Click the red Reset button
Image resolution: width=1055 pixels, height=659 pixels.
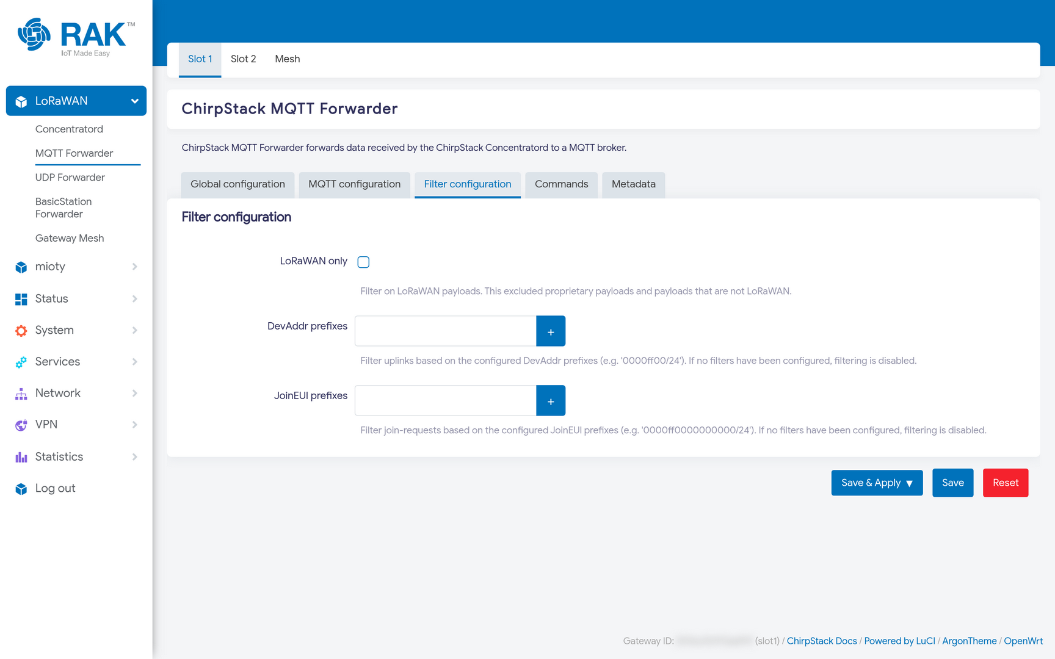pos(1006,483)
